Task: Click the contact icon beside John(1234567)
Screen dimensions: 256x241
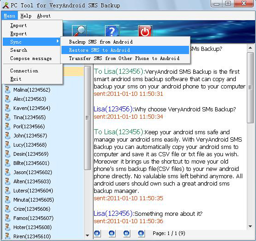Action: tap(7, 136)
